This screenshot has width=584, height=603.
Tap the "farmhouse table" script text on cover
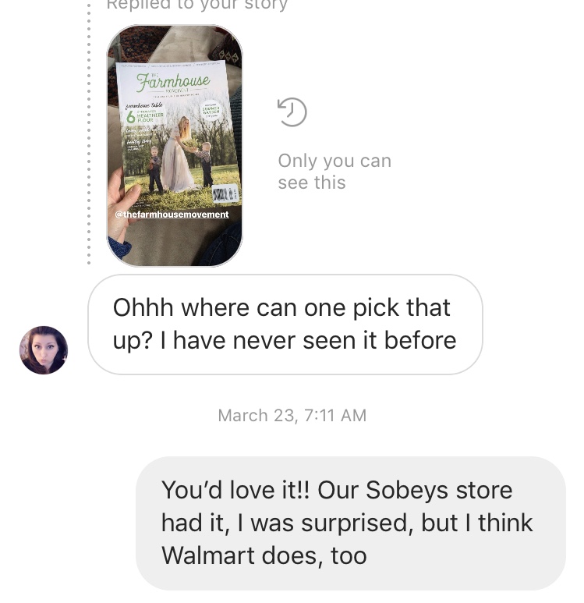tap(144, 105)
